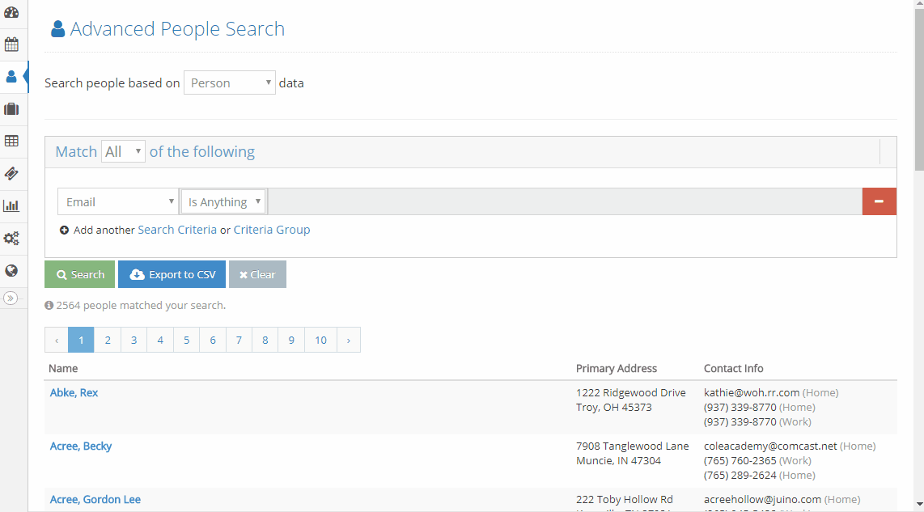Image resolution: width=924 pixels, height=512 pixels.
Task: Open the calendar icon in sidebar
Action: coord(11,44)
